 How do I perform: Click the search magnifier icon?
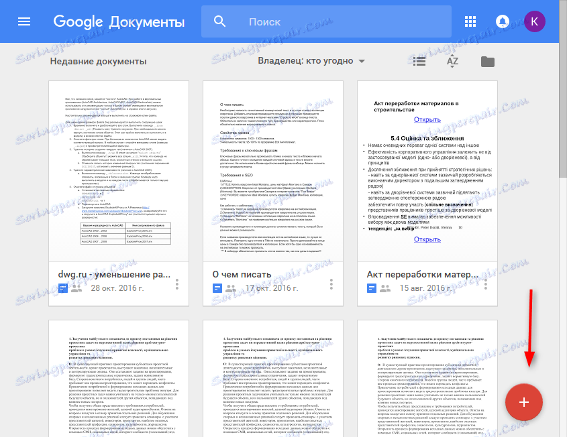pyautogui.click(x=219, y=21)
